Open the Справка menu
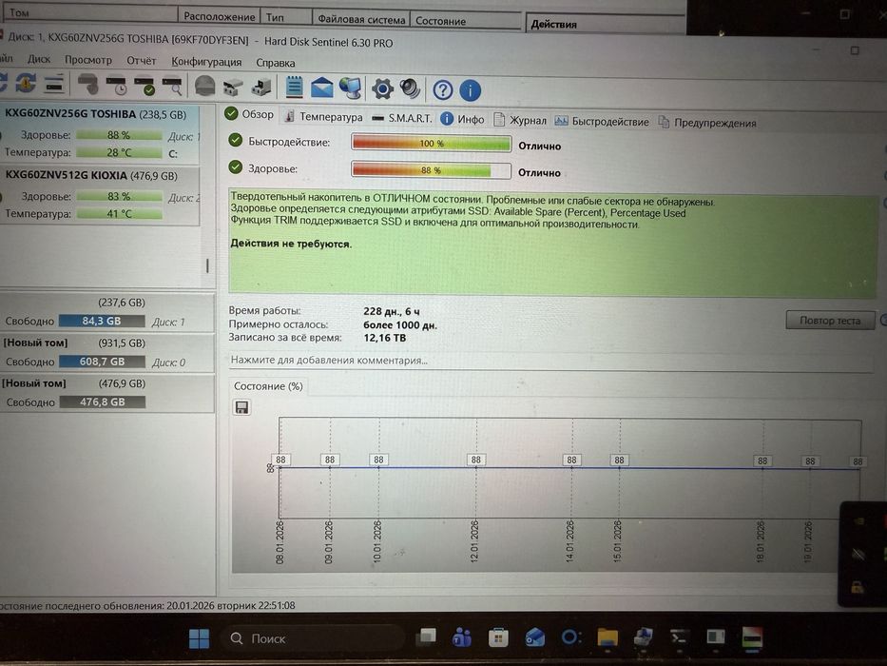 tap(275, 63)
